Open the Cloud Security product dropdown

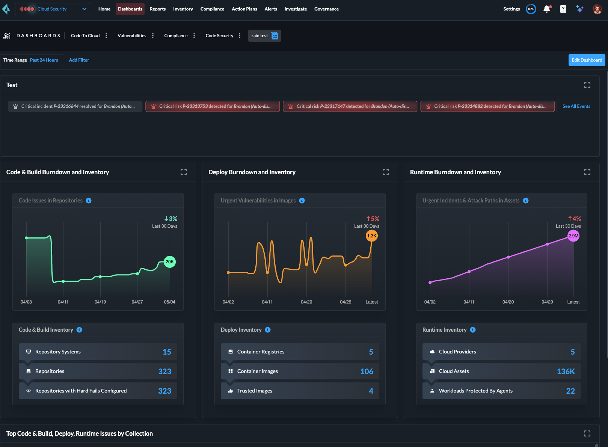pos(53,9)
